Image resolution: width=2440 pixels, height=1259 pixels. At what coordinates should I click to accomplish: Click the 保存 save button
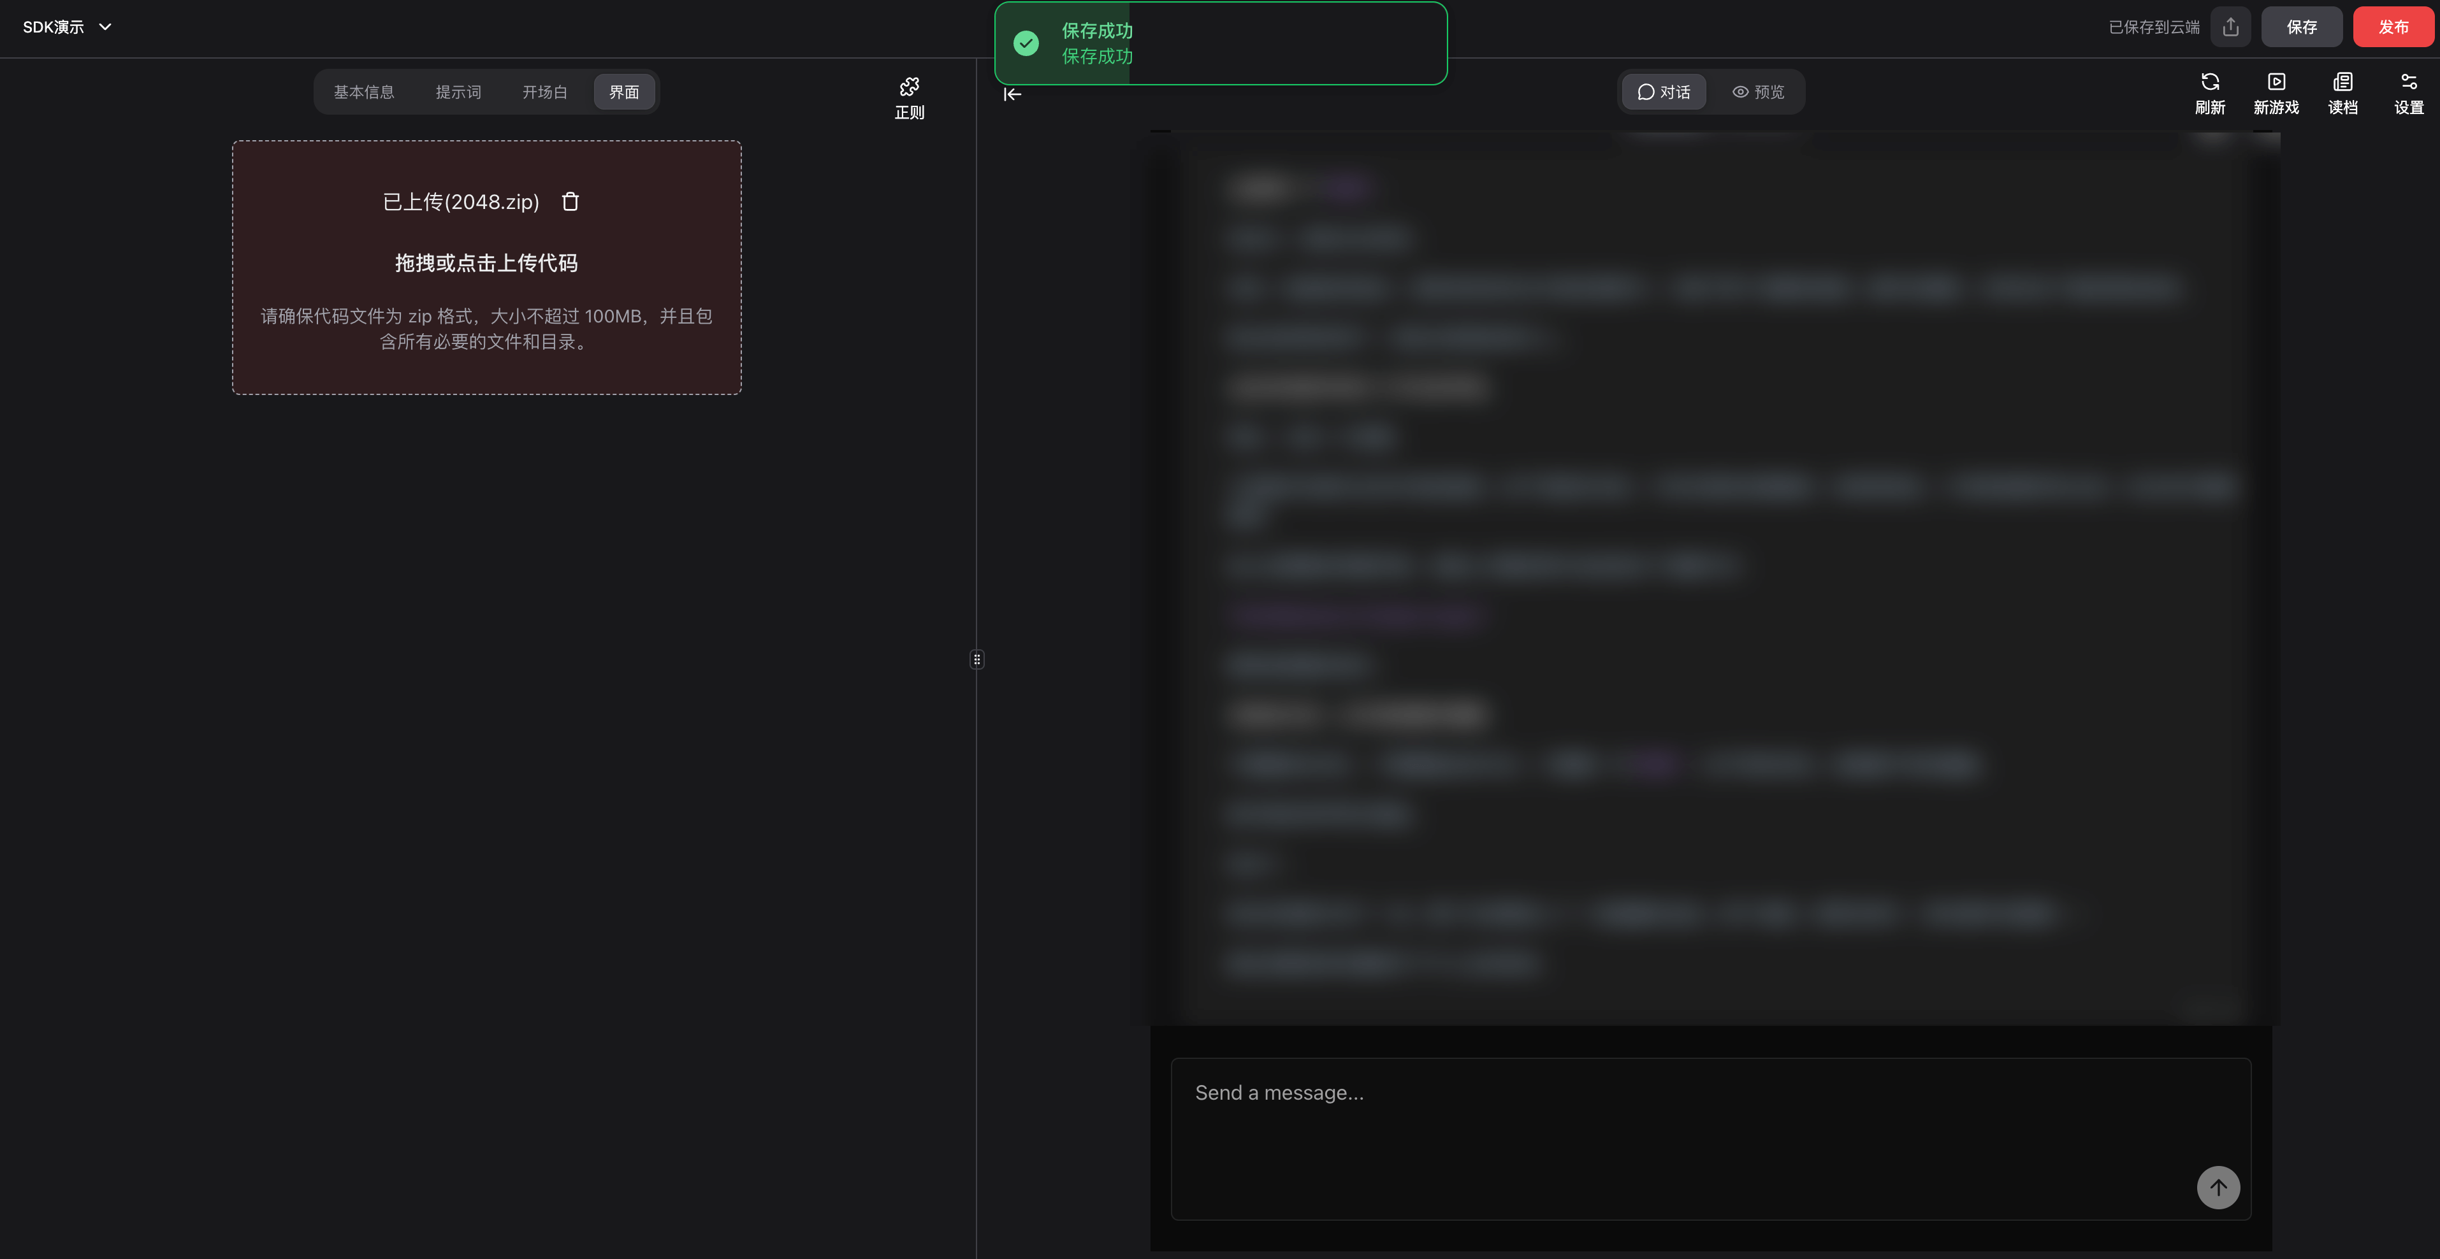point(2301,27)
